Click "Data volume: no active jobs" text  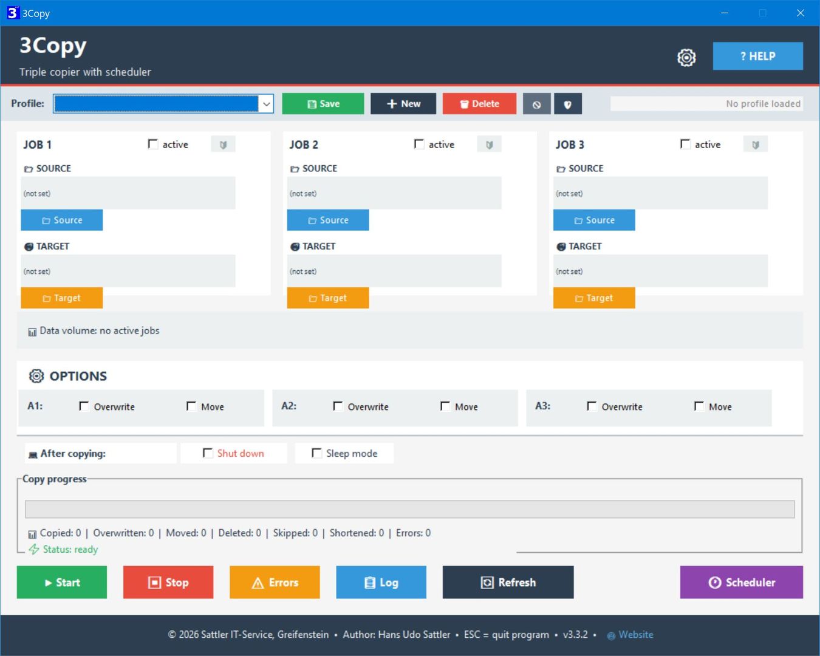pyautogui.click(x=100, y=330)
